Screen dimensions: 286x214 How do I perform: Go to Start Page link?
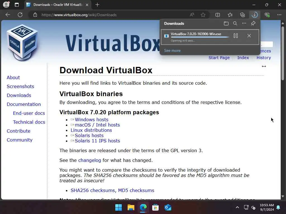click(219, 58)
